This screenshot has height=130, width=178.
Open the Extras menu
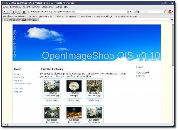(x=59, y=7)
